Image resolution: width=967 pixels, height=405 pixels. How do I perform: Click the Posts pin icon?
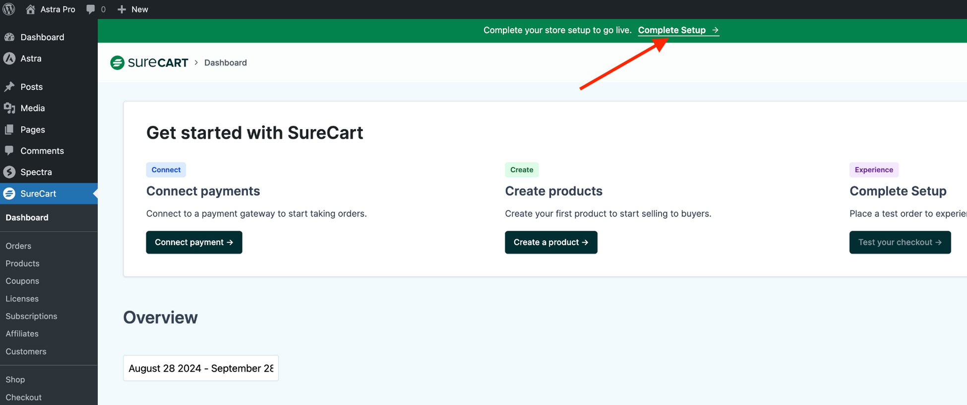pyautogui.click(x=9, y=87)
